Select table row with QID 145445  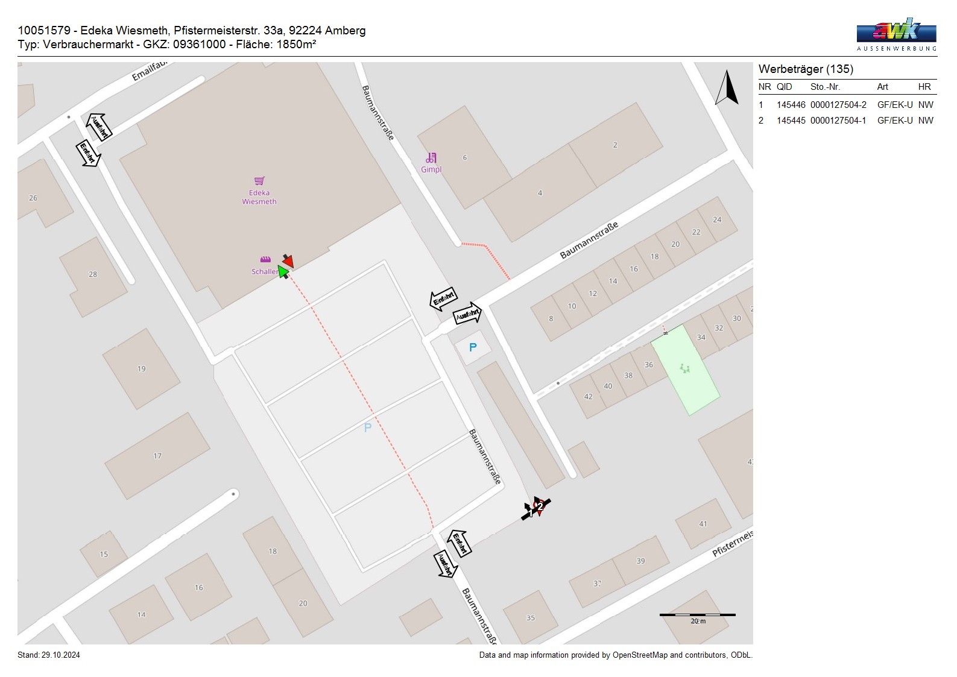(x=847, y=121)
